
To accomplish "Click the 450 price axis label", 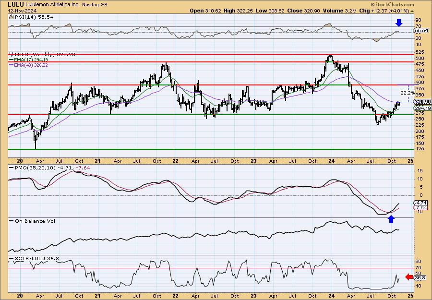I will [420, 70].
